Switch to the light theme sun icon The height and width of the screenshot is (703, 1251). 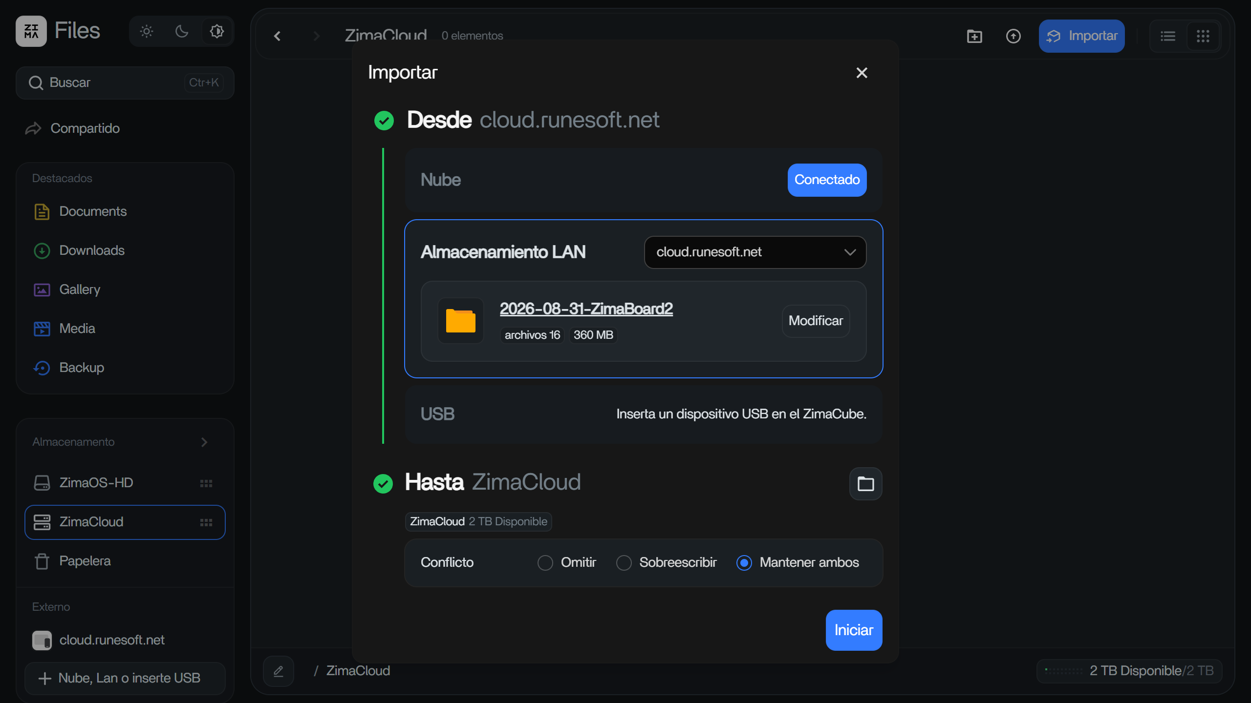pos(147,32)
